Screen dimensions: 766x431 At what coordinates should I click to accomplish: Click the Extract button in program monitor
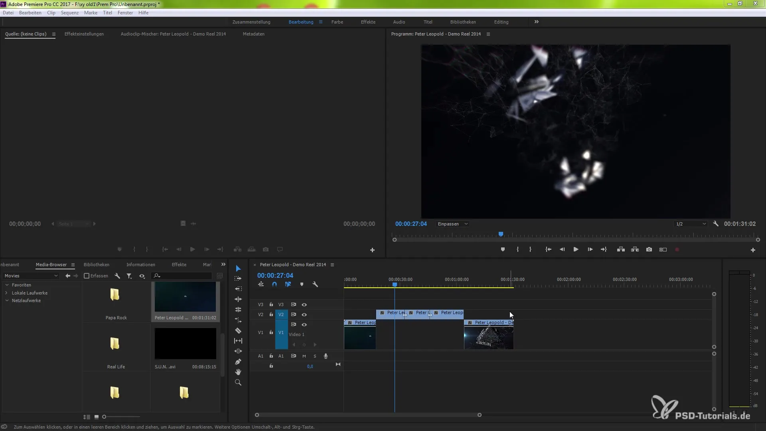(635, 249)
